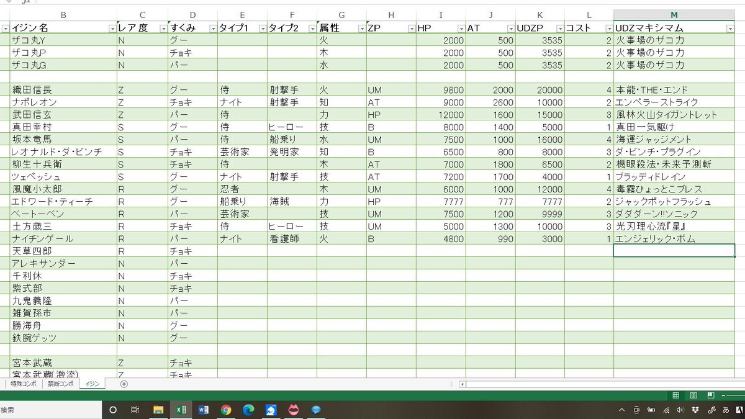Switch to Normal view in status bar
The image size is (745, 419).
click(x=675, y=395)
